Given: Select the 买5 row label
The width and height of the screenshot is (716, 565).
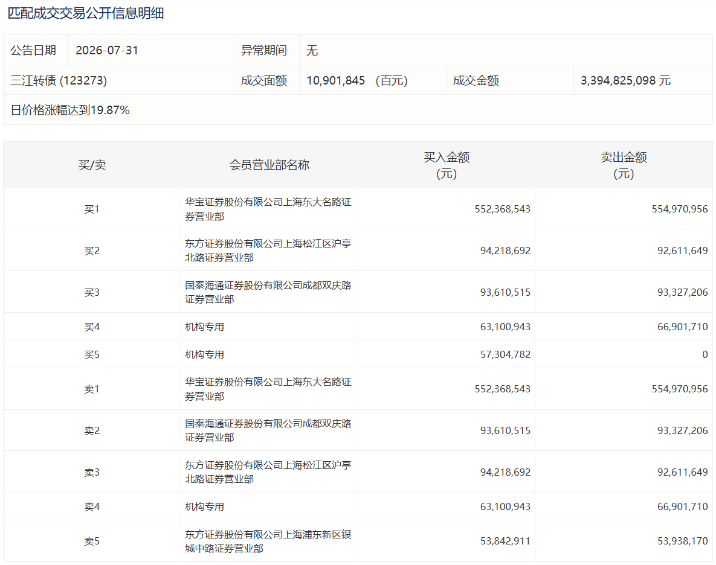Looking at the screenshot, I should point(92,354).
